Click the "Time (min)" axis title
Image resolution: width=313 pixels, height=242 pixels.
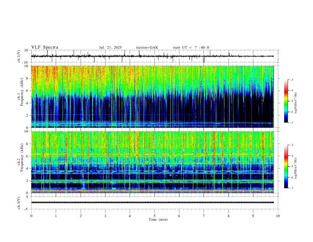click(158, 219)
